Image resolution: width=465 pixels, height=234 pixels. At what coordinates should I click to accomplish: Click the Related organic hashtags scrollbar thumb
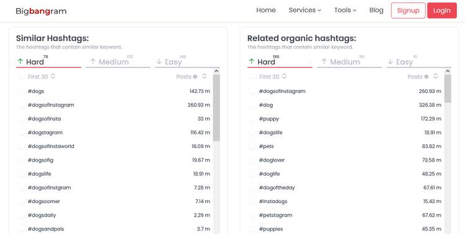point(448,89)
